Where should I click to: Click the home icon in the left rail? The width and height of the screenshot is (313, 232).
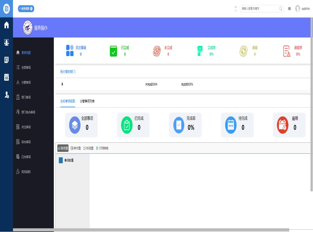coord(6,25)
